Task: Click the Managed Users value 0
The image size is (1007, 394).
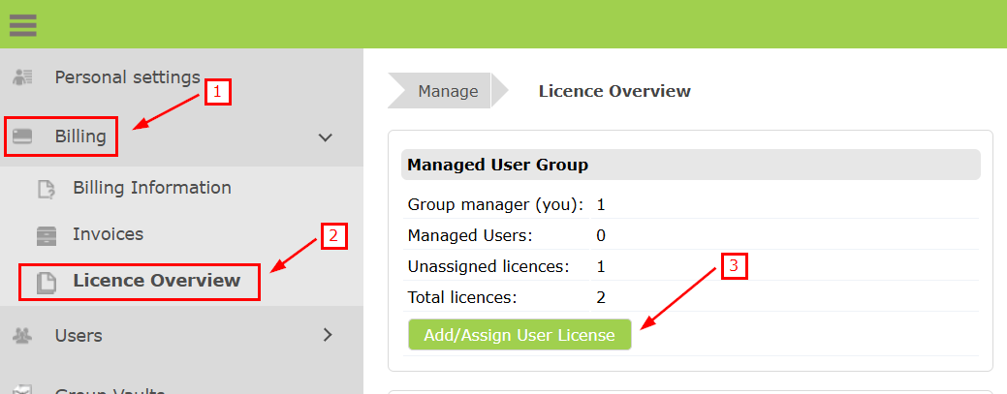Action: [x=601, y=236]
